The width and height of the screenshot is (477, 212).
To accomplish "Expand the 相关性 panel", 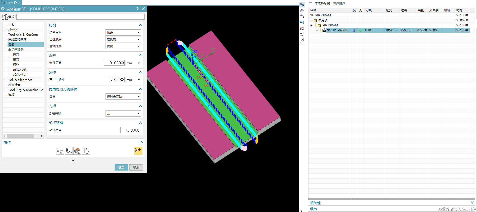I will coord(472,203).
